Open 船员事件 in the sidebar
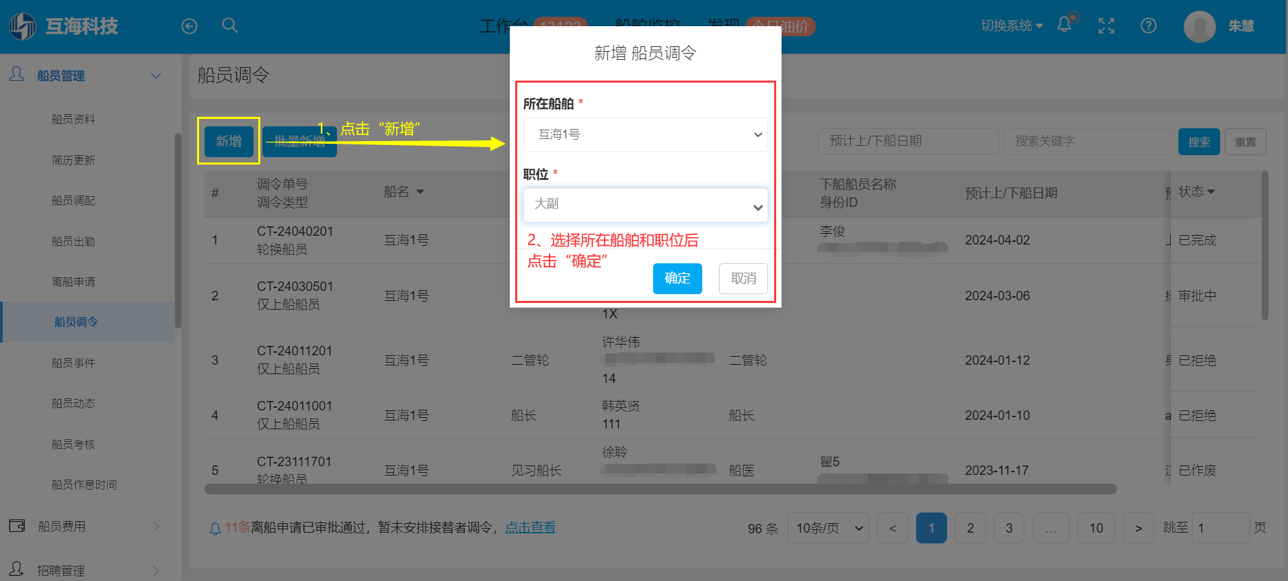 tap(73, 363)
